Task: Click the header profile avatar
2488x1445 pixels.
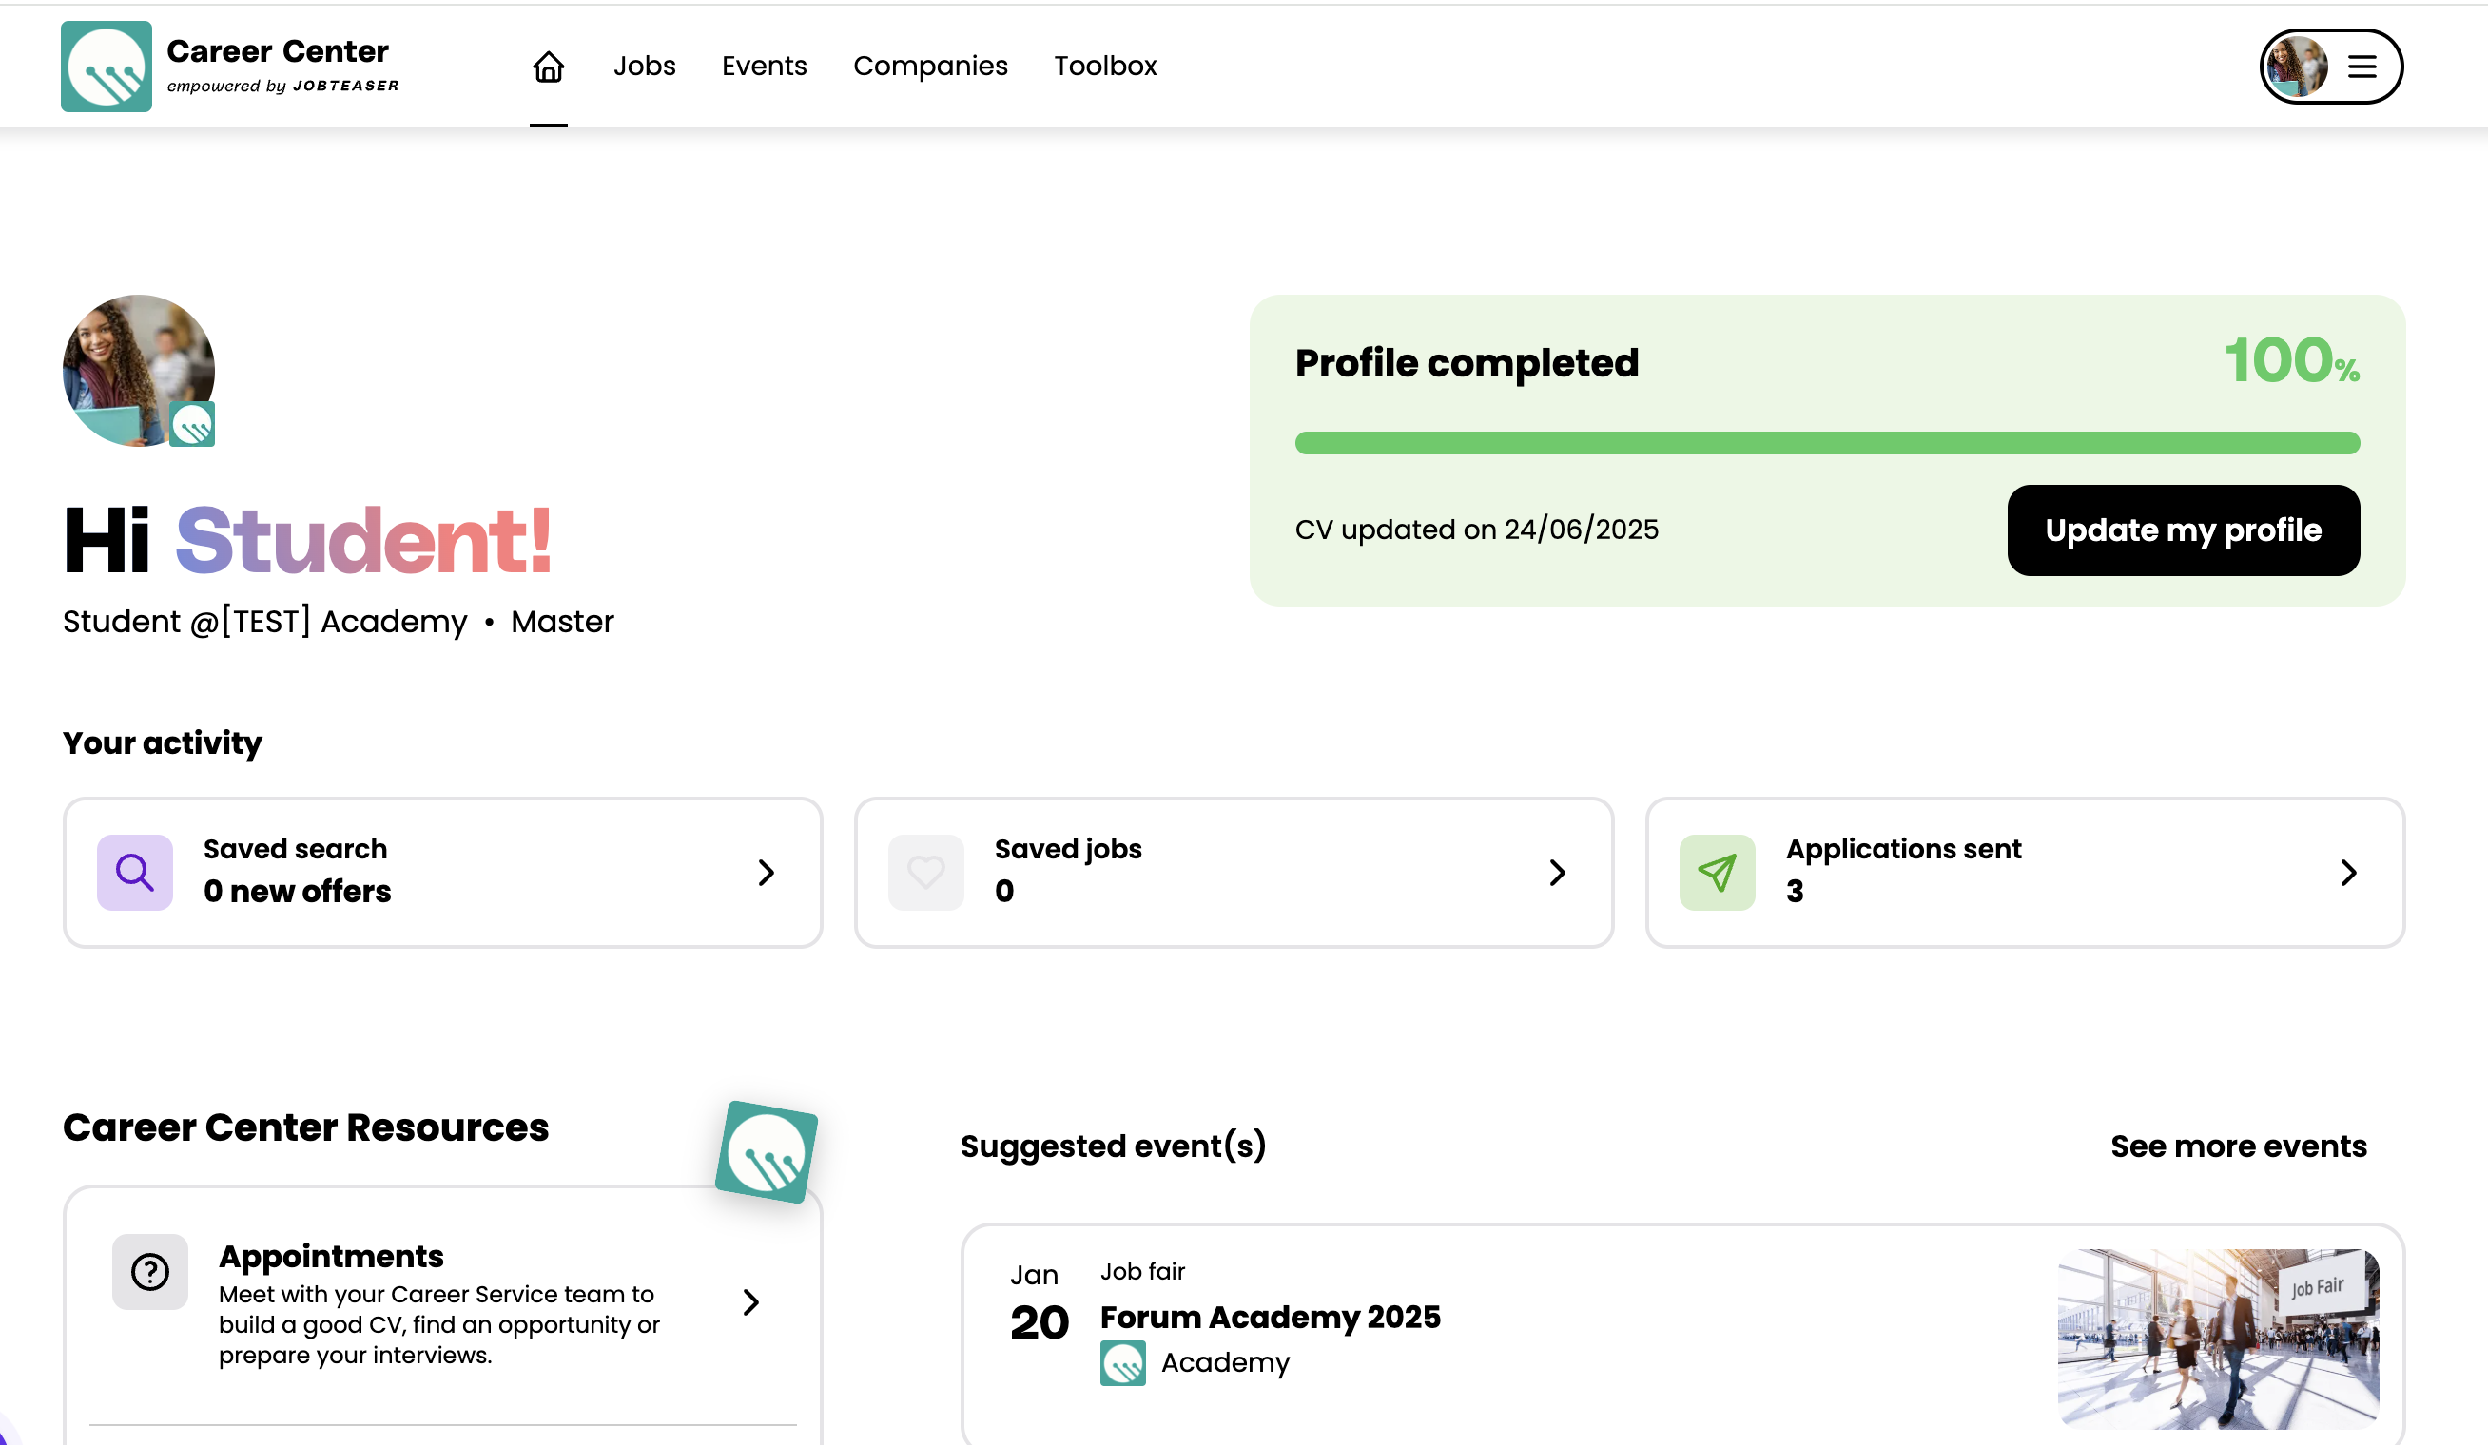Action: tap(2297, 67)
